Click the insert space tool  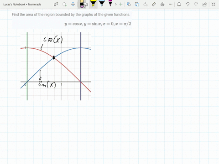73,4
